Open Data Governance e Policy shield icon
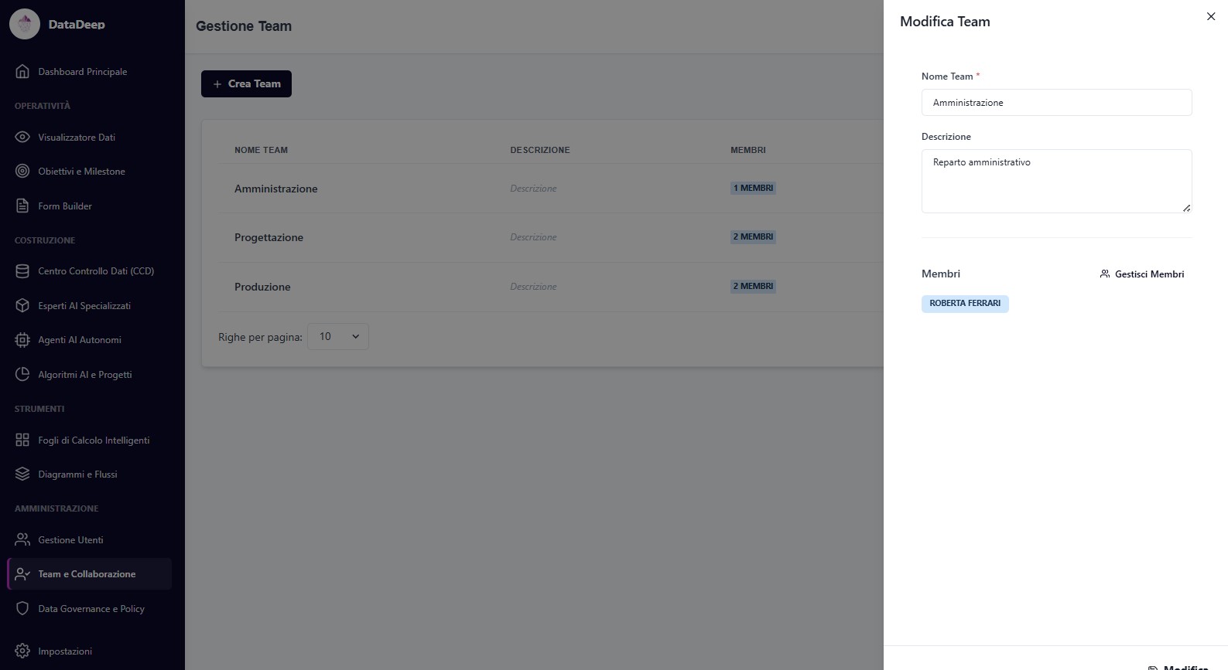 (22, 609)
